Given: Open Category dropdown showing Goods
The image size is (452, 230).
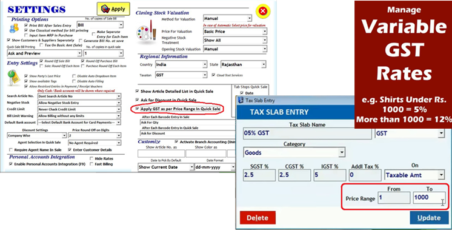Looking at the screenshot, I should (x=294, y=153).
